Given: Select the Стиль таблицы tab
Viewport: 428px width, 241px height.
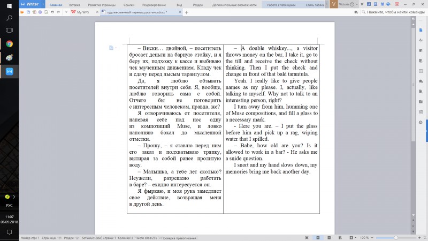Looking at the screenshot, I should 315,5.
